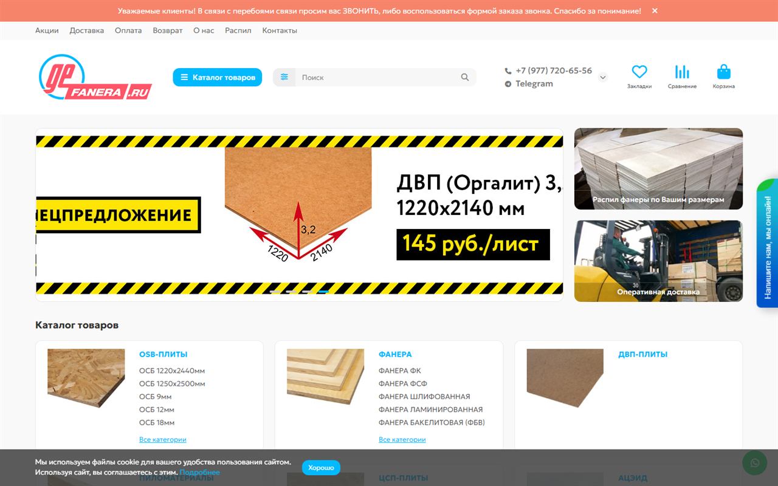Viewport: 778px width, 486px height.
Task: Select the last banner slider dot
Action: [x=323, y=292]
